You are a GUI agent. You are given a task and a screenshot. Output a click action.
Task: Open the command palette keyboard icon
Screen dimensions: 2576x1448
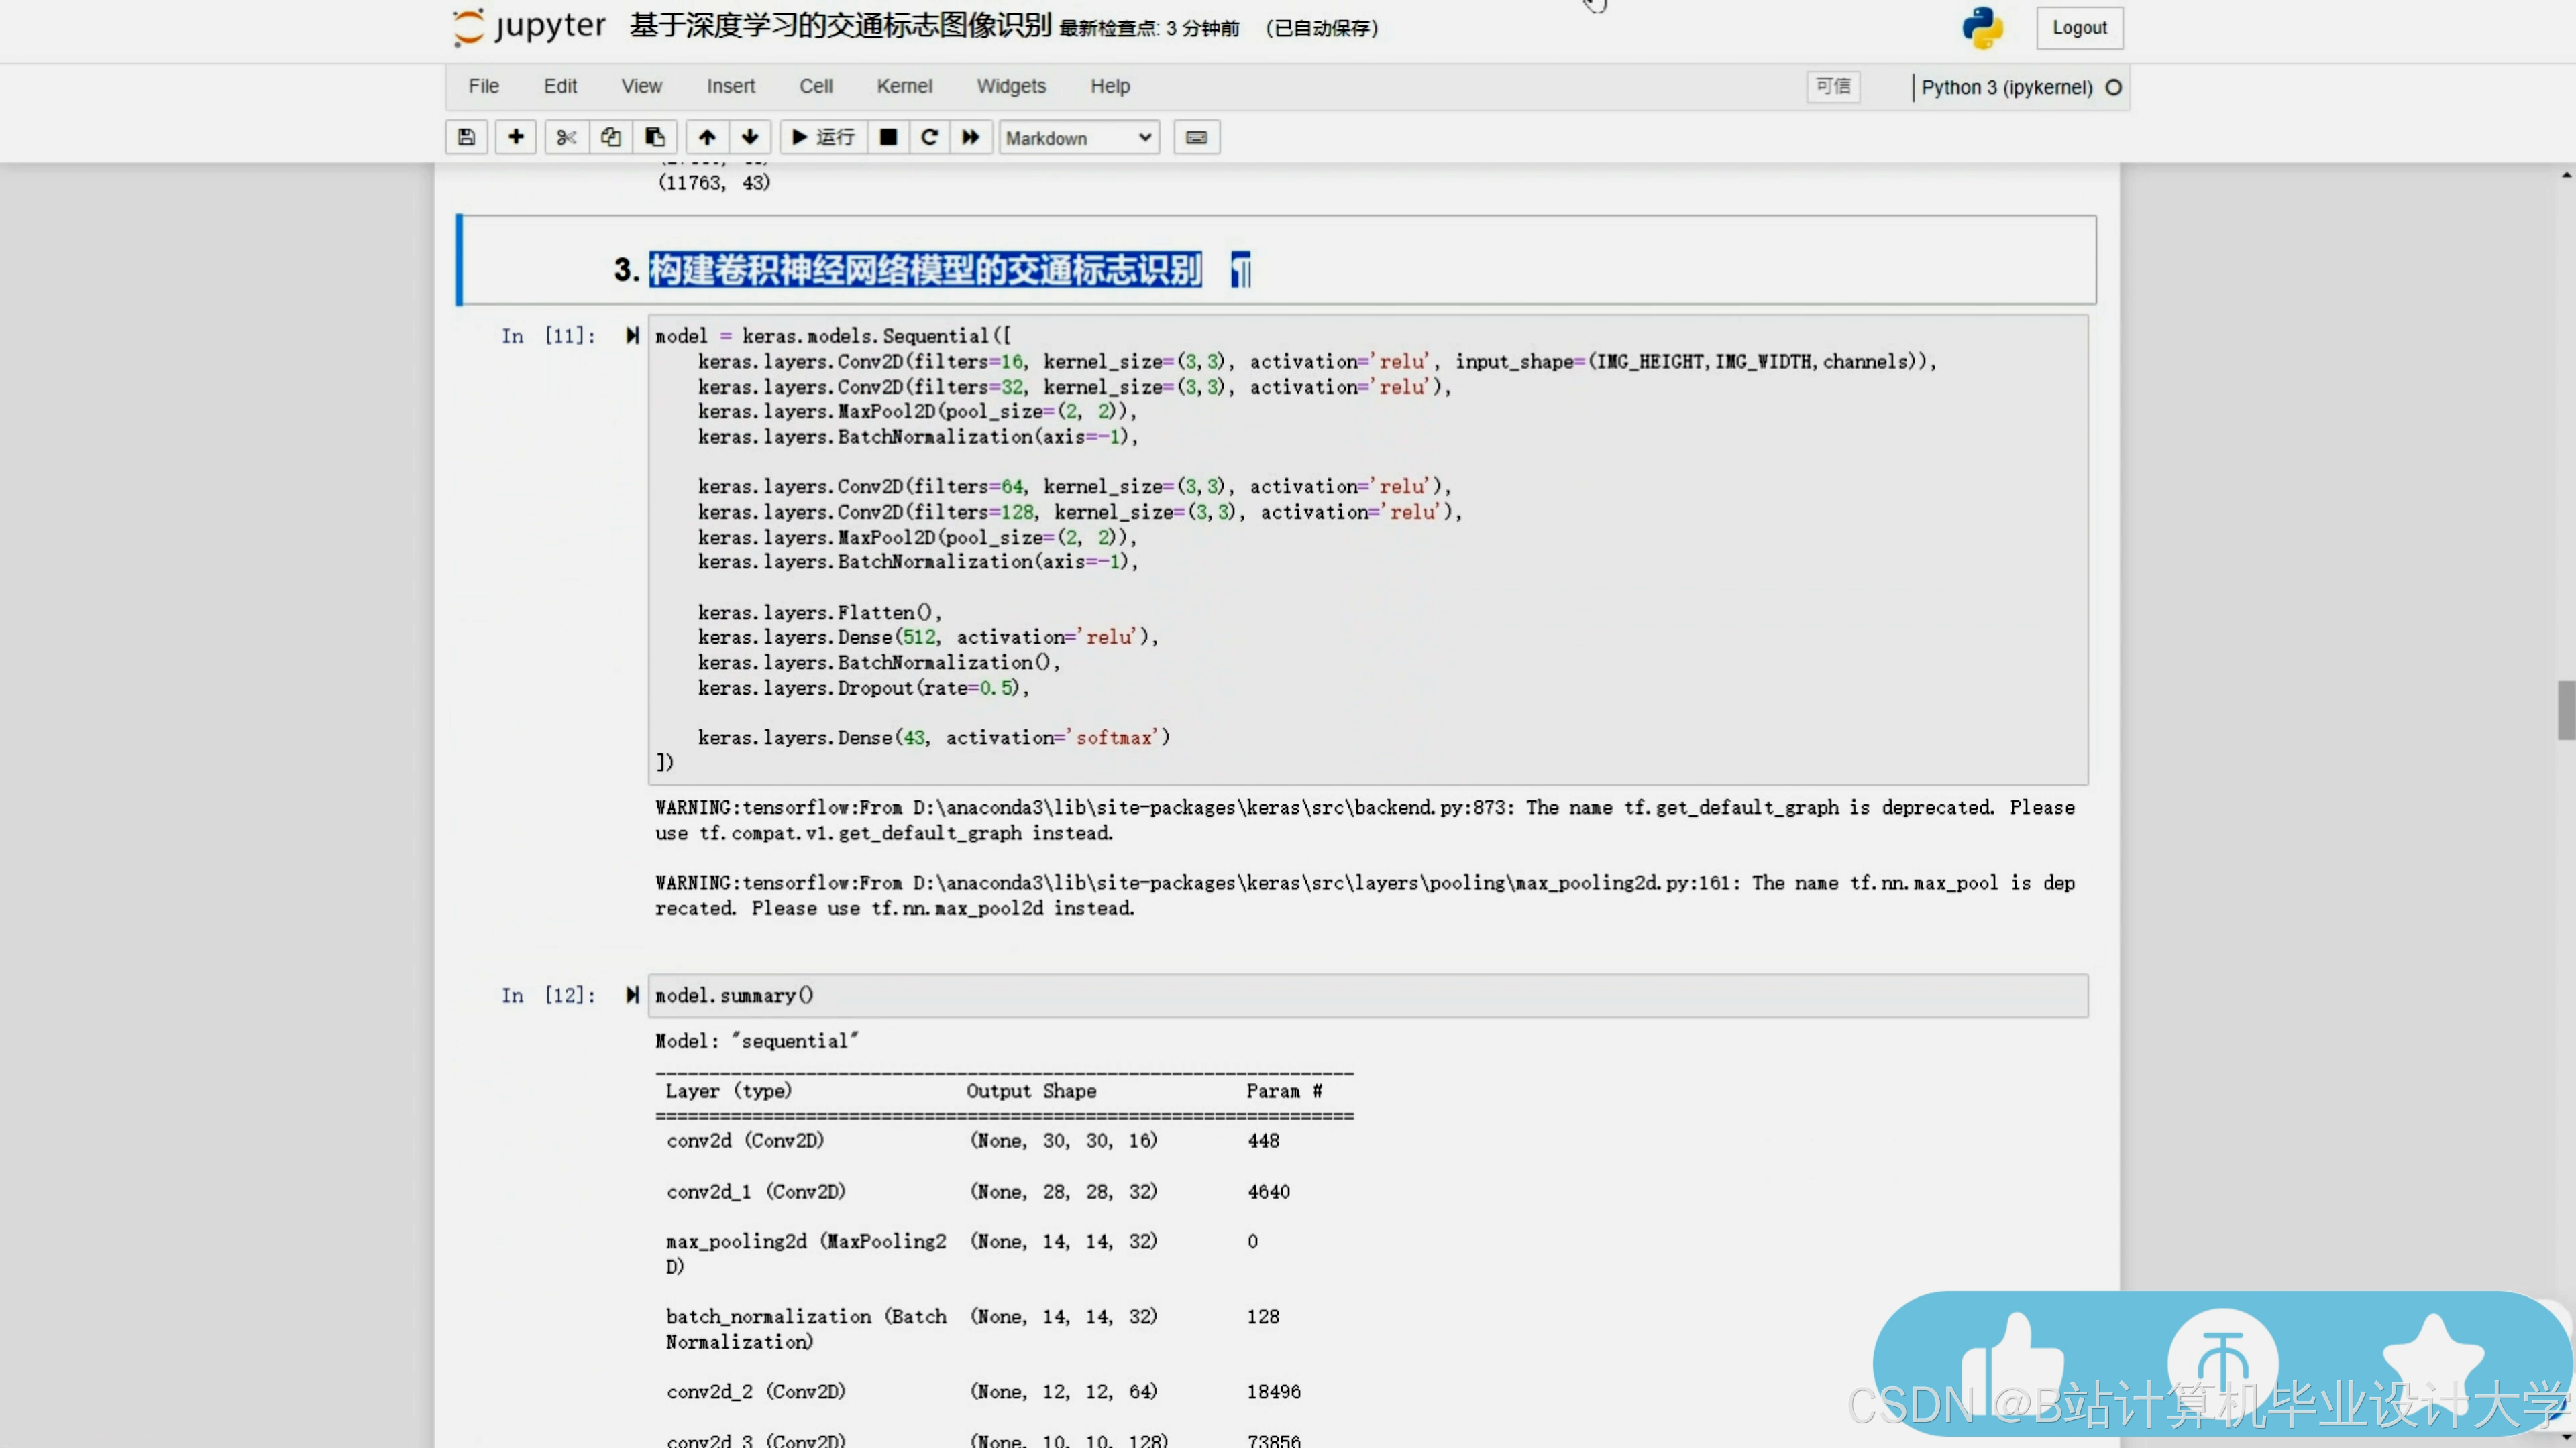coord(1196,138)
